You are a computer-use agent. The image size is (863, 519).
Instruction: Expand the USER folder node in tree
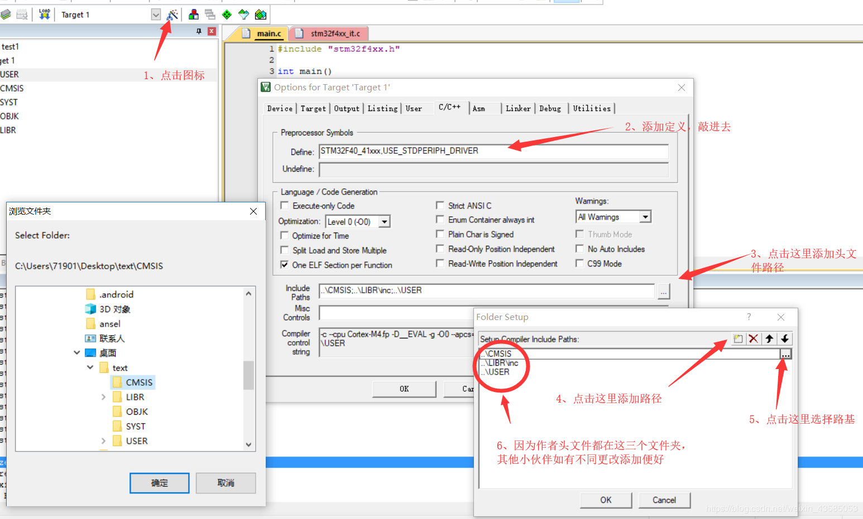tap(103, 441)
